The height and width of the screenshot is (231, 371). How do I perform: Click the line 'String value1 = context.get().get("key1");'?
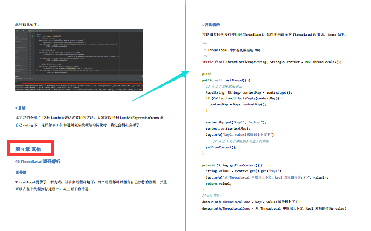pos(244,171)
